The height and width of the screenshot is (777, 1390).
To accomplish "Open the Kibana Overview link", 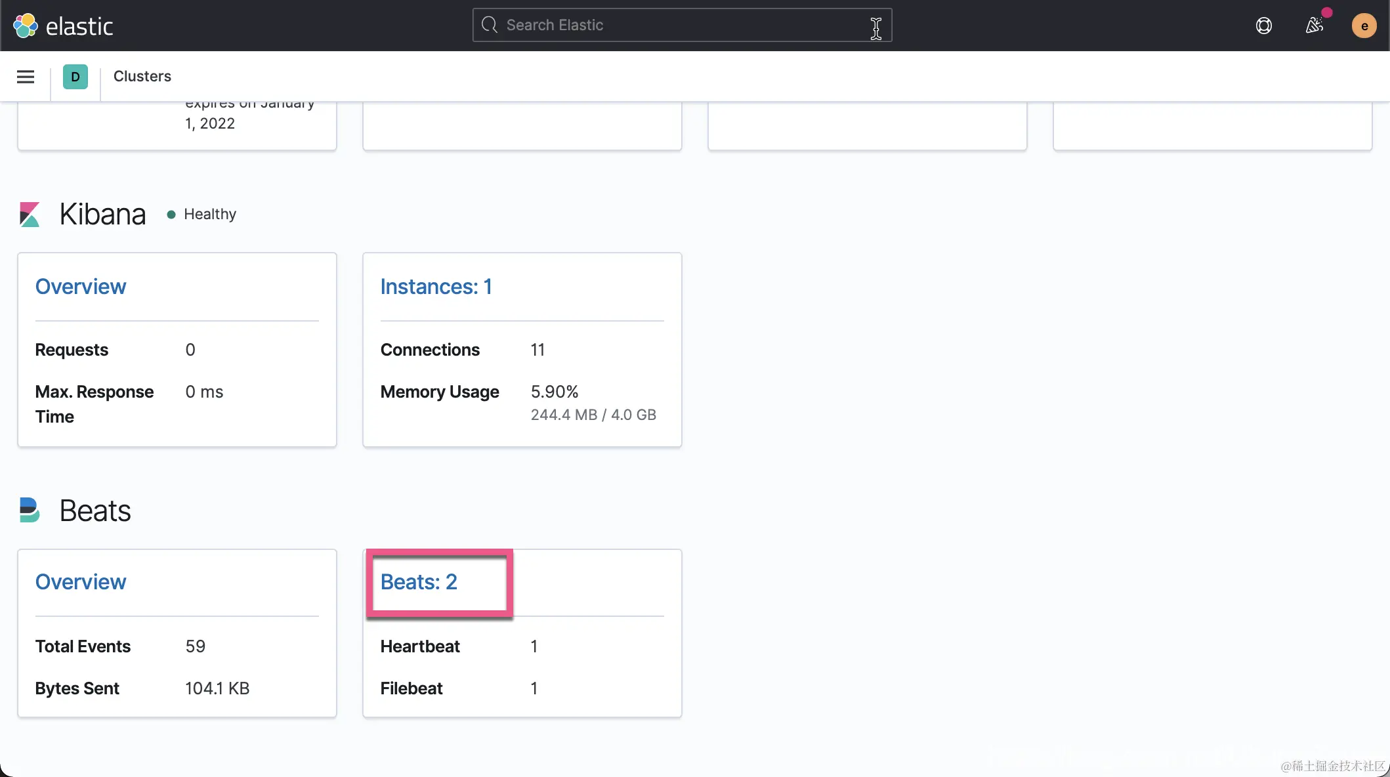I will (x=80, y=287).
